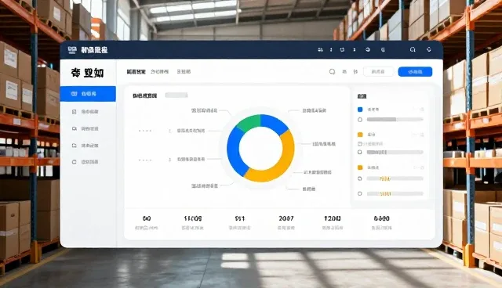Select the radio circle under the blue legend square
This screenshot has height=288, width=502.
pos(360,120)
